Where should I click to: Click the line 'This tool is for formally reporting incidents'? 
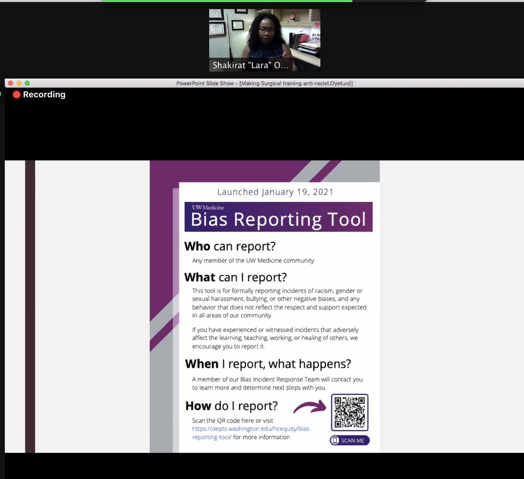pyautogui.click(x=277, y=290)
